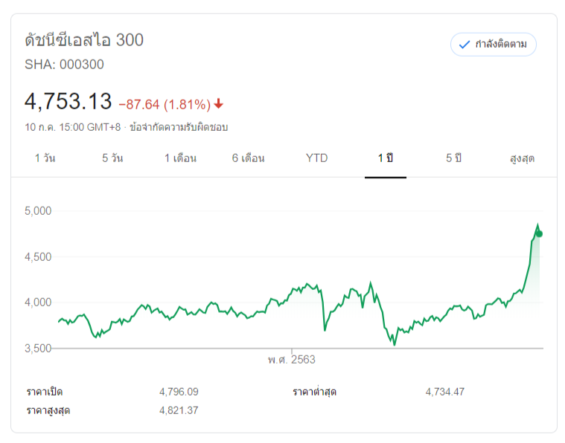
Task: Switch to the 1 วัน tab
Action: 45,158
